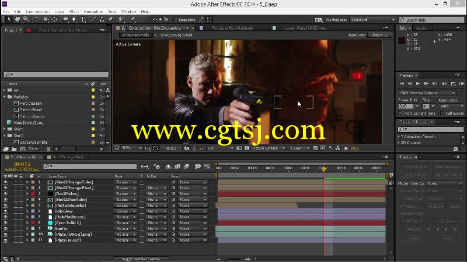Select the Clone Stamp tool
Image resolution: width=467 pixels, height=262 pixels.
(x=102, y=19)
